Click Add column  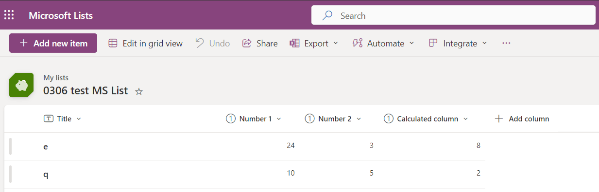pyautogui.click(x=522, y=119)
